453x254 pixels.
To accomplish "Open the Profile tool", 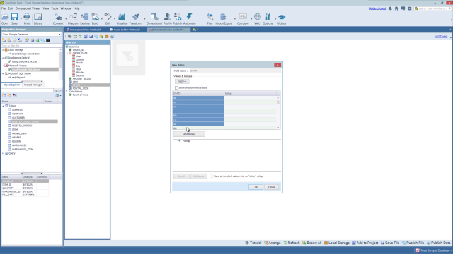I will point(168,19).
